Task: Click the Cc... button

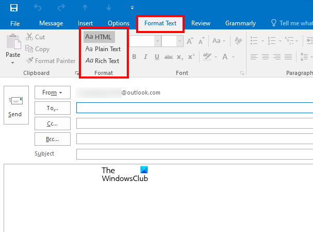Action: click(53, 123)
